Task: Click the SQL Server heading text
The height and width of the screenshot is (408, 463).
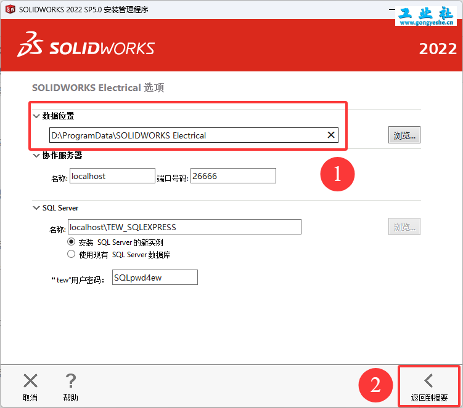Action: click(x=60, y=208)
